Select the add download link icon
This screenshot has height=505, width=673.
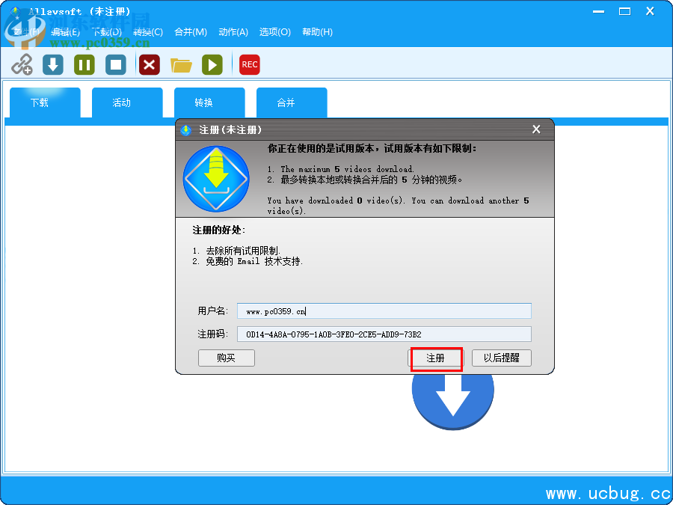point(22,64)
